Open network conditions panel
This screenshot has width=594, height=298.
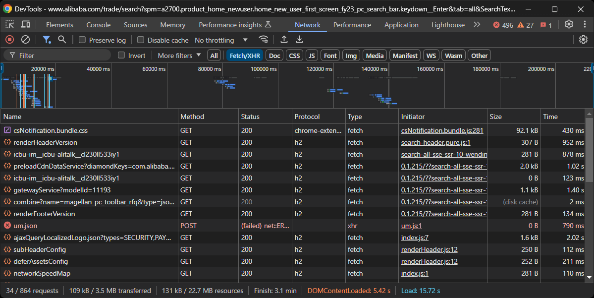tap(264, 40)
